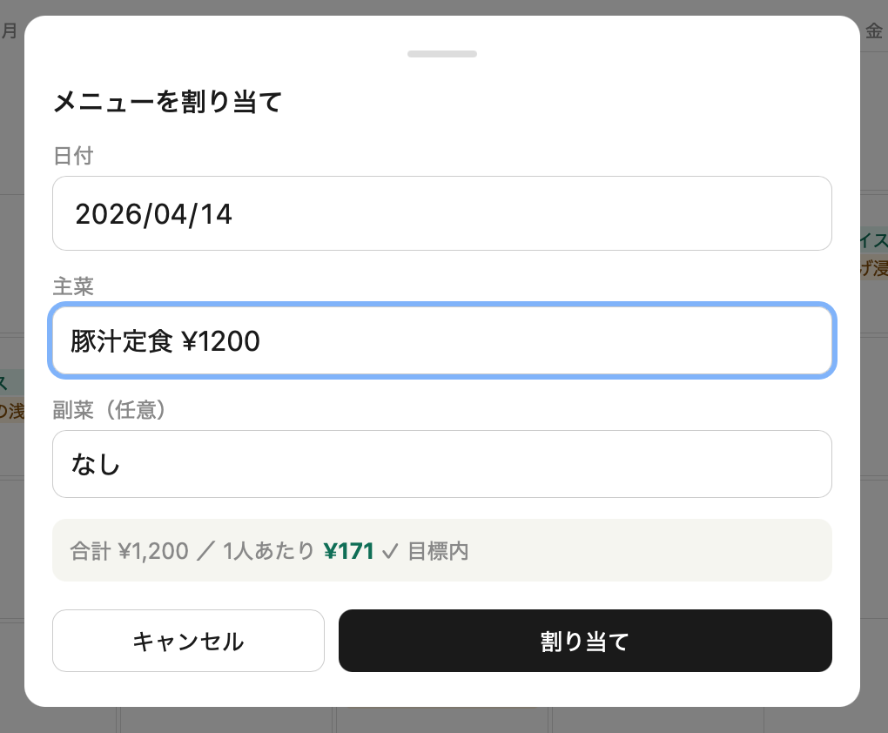Click the green ¥171 per-person amount
Image resolution: width=888 pixels, height=733 pixels.
tap(348, 551)
